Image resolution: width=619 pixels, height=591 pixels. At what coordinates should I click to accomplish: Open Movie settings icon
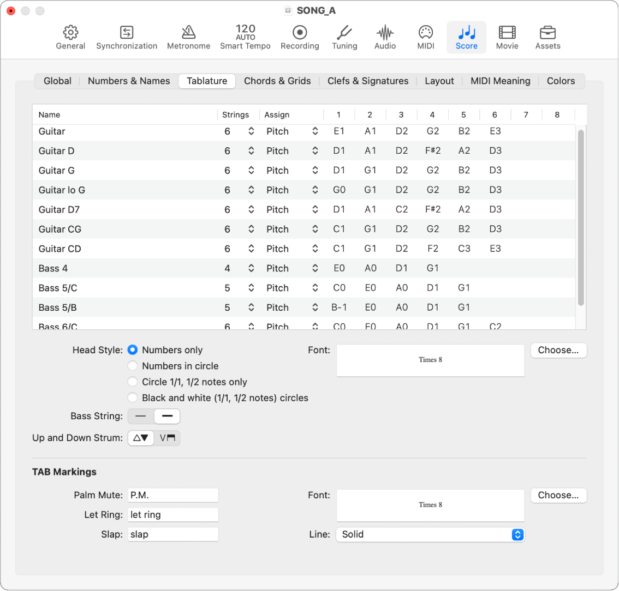tap(507, 38)
